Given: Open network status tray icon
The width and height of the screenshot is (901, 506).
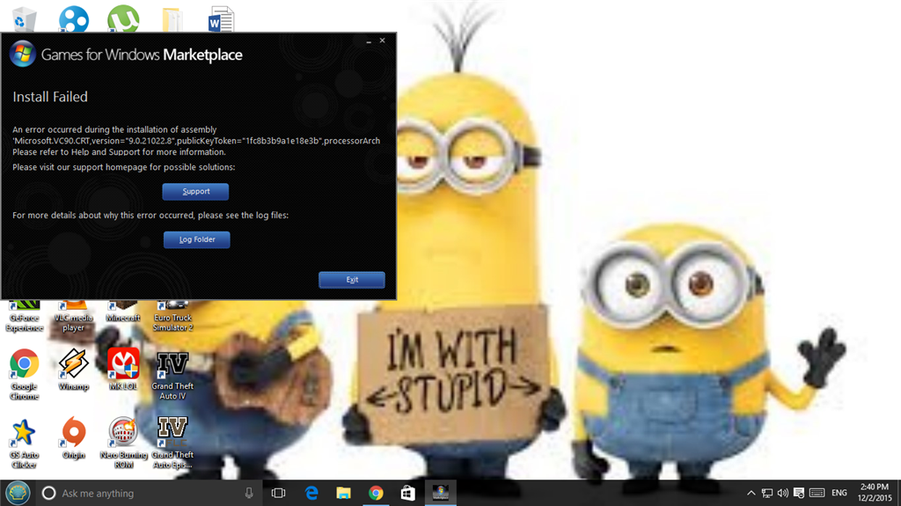Looking at the screenshot, I should [767, 494].
